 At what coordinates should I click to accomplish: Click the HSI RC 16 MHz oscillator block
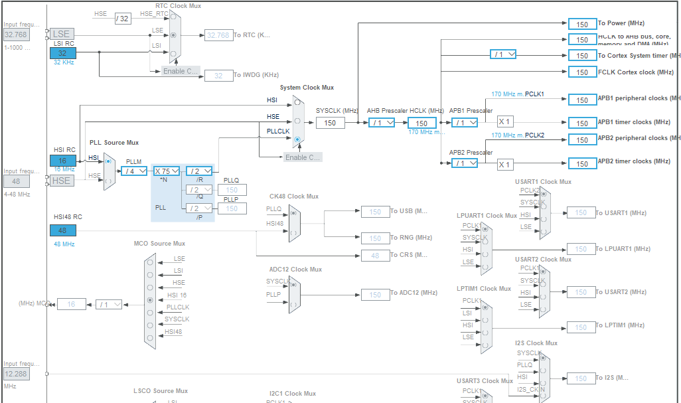[62, 160]
